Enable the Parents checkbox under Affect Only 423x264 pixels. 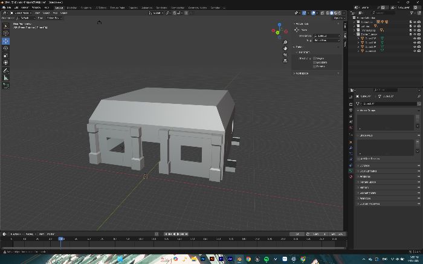click(x=315, y=66)
